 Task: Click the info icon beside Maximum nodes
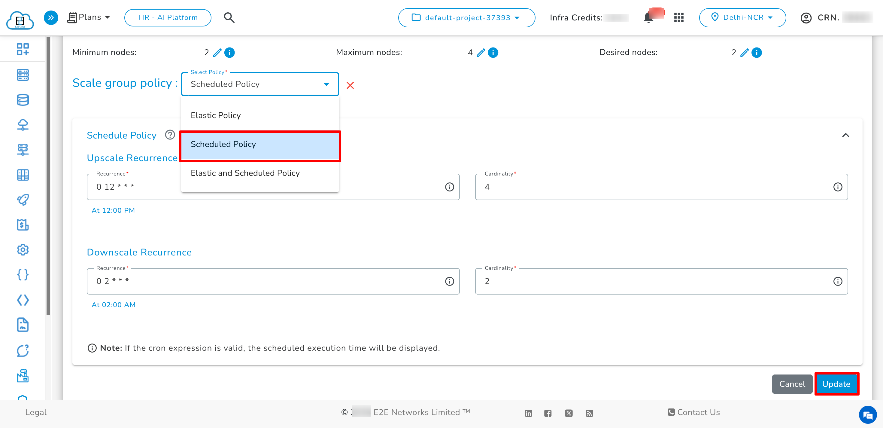[493, 53]
